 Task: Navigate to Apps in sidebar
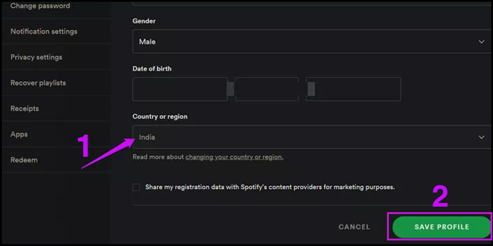coord(19,134)
